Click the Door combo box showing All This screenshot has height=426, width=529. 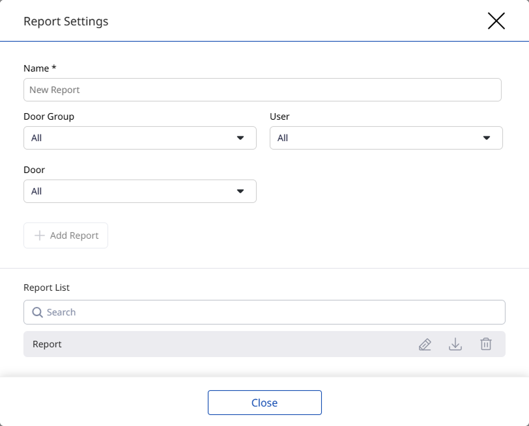[x=130, y=191]
